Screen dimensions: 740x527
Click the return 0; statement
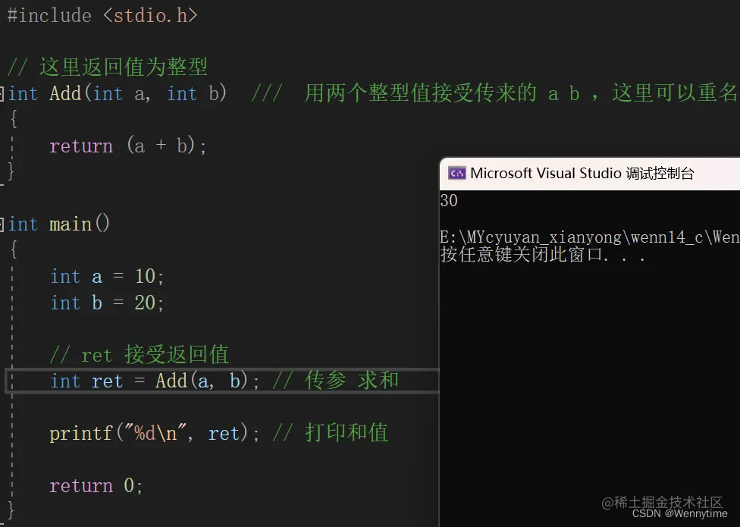pos(96,485)
